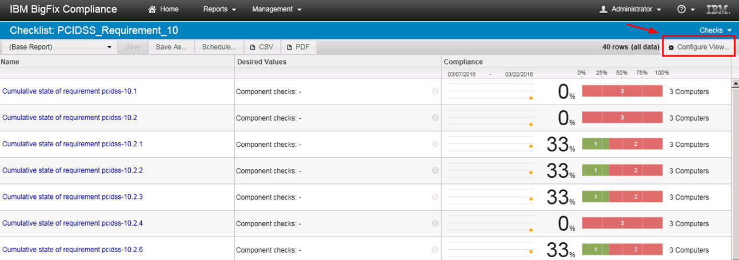Open Cumulative state of requirement pcidss-10.2.1 link
739x260 pixels.
72,144
